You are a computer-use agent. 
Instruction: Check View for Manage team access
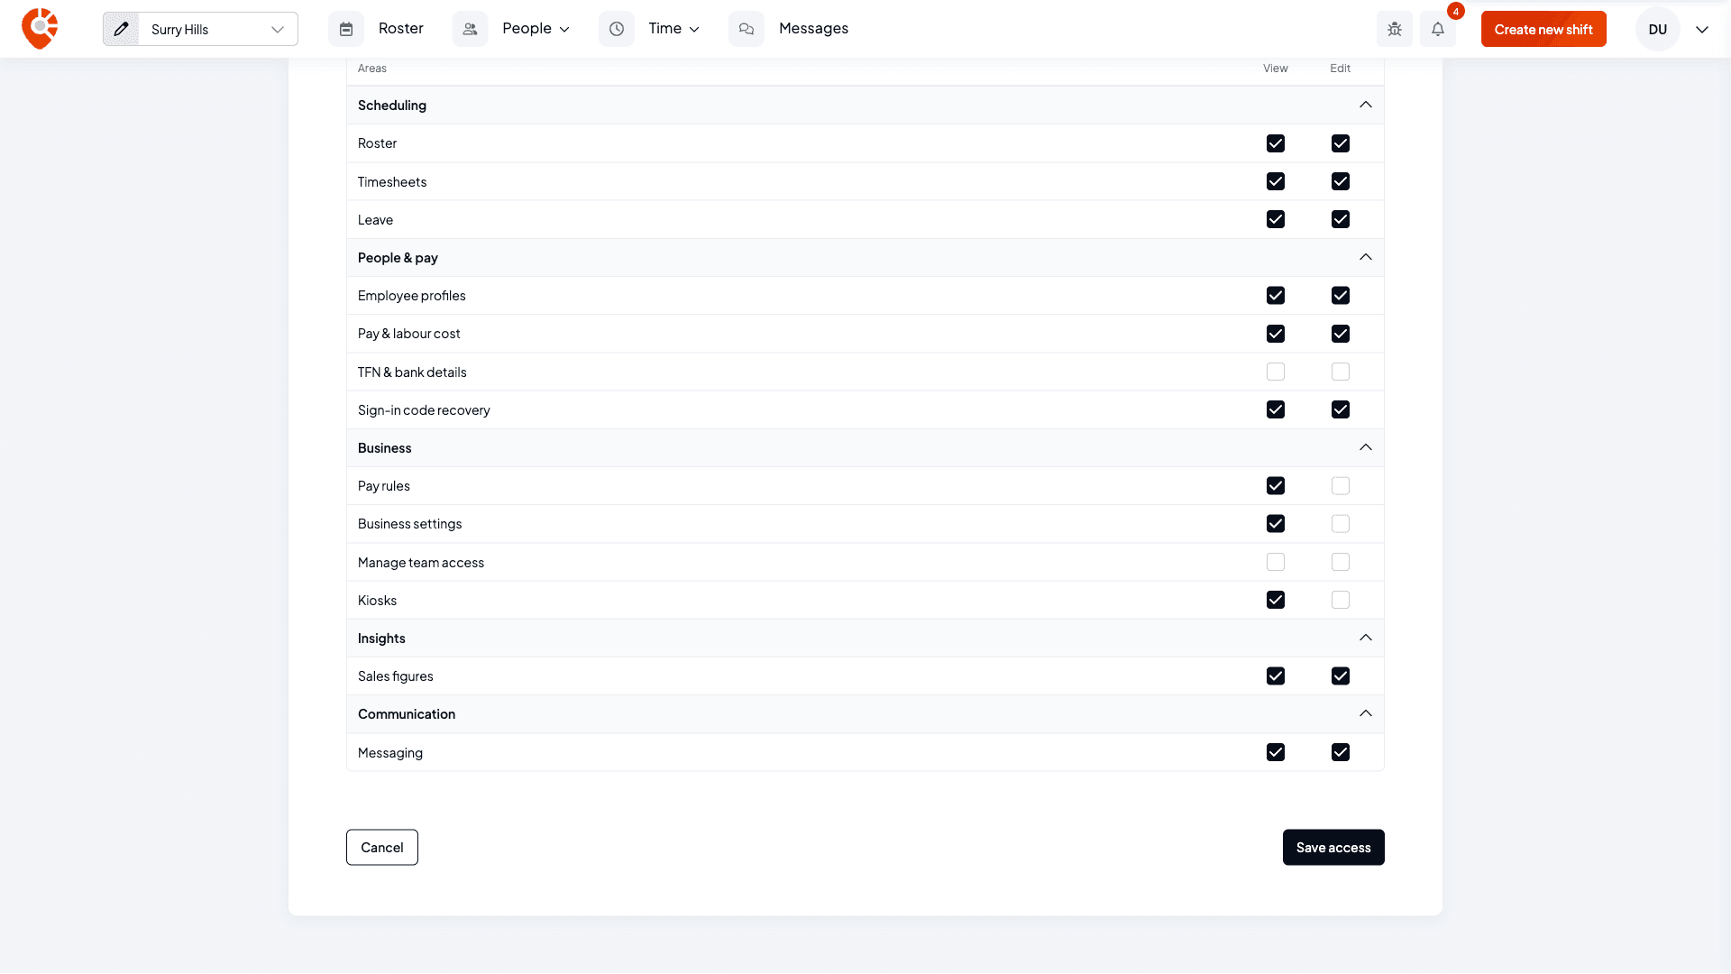click(x=1276, y=562)
